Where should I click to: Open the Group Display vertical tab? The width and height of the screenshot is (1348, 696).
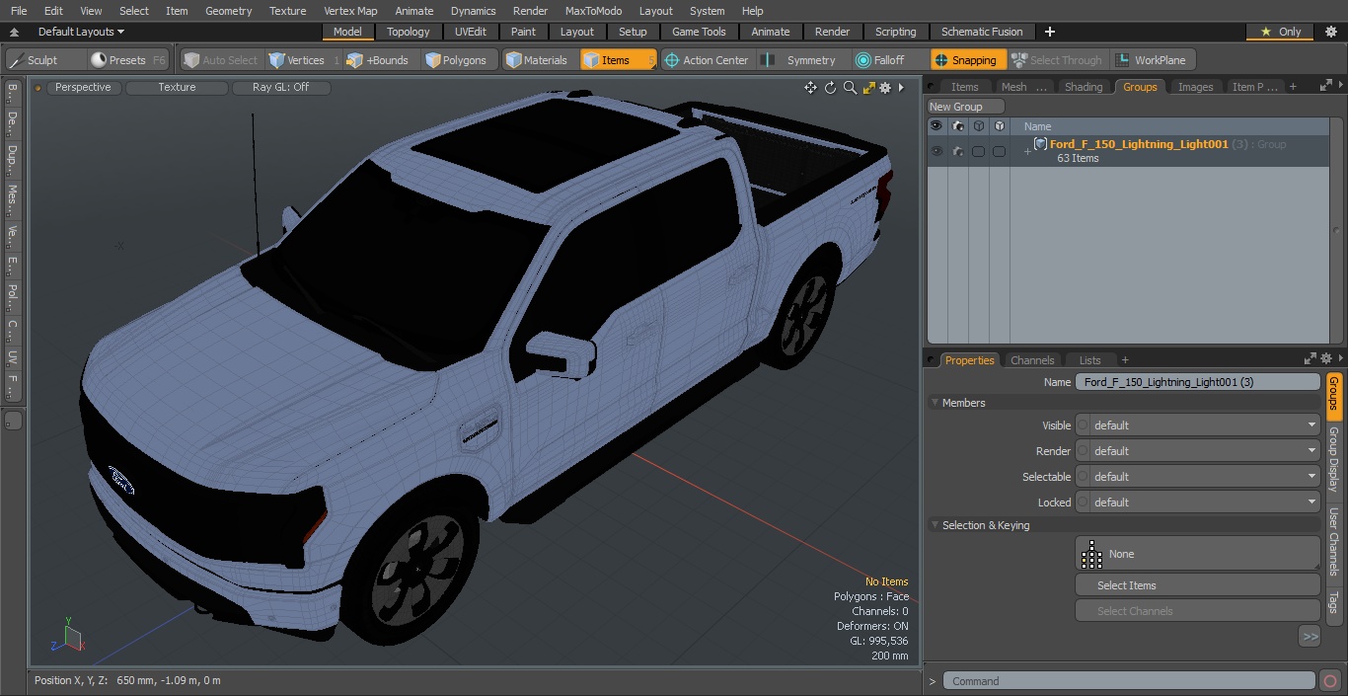click(x=1333, y=460)
